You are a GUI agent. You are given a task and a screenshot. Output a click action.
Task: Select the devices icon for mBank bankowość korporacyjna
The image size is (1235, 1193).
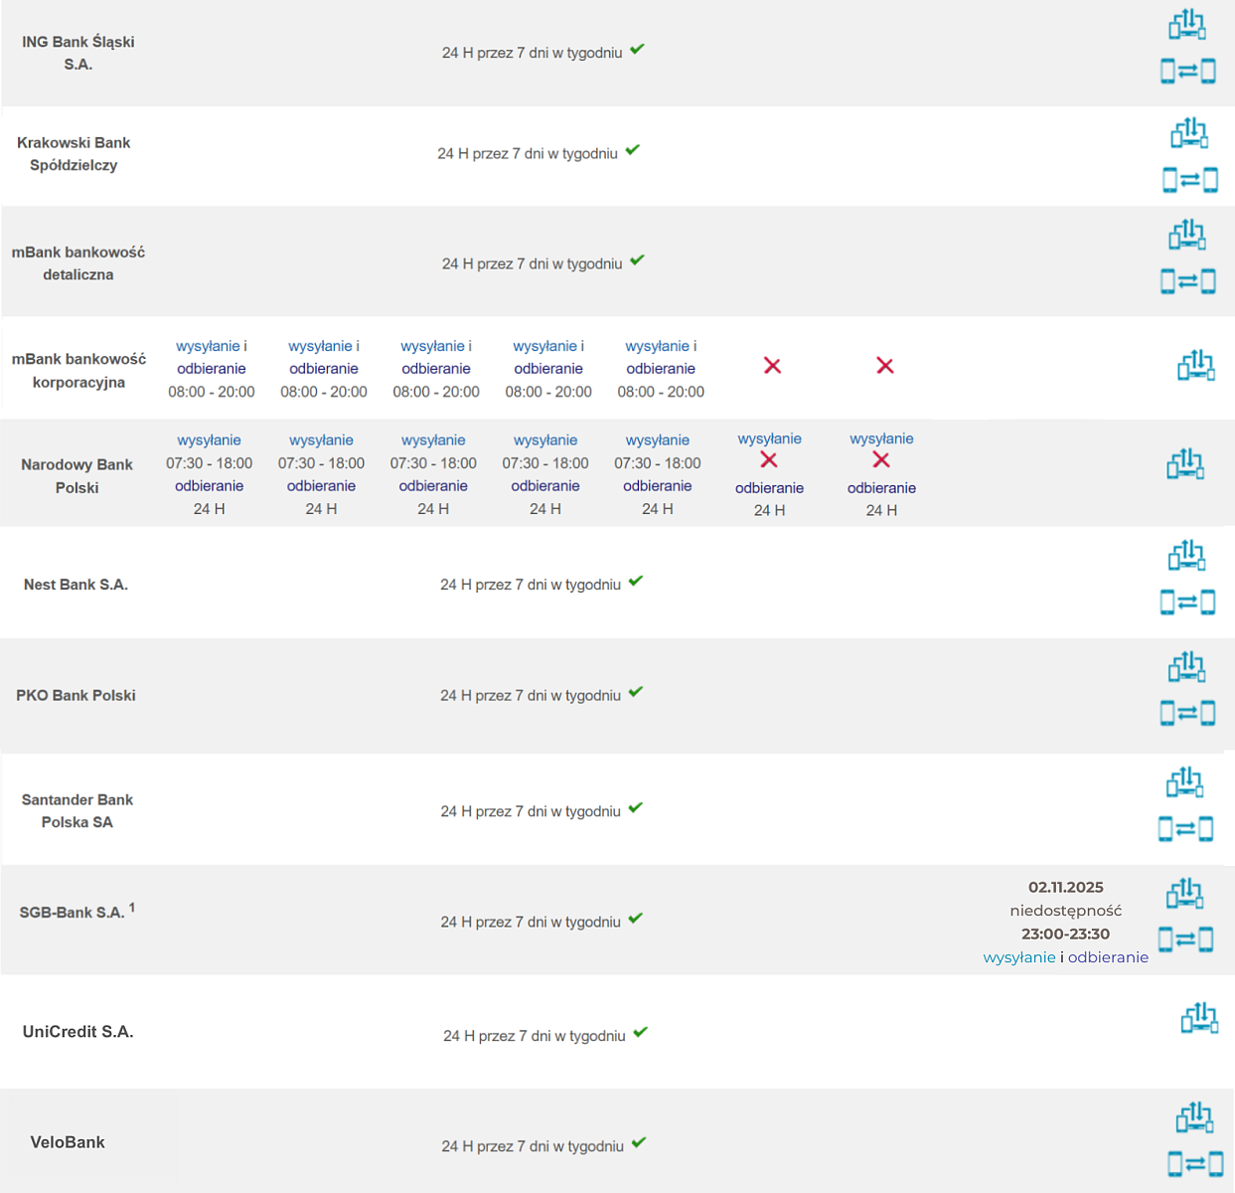pyautogui.click(x=1195, y=366)
